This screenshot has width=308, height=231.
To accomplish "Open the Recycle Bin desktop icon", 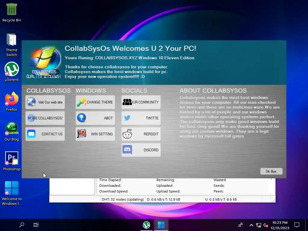I will click(12, 13).
